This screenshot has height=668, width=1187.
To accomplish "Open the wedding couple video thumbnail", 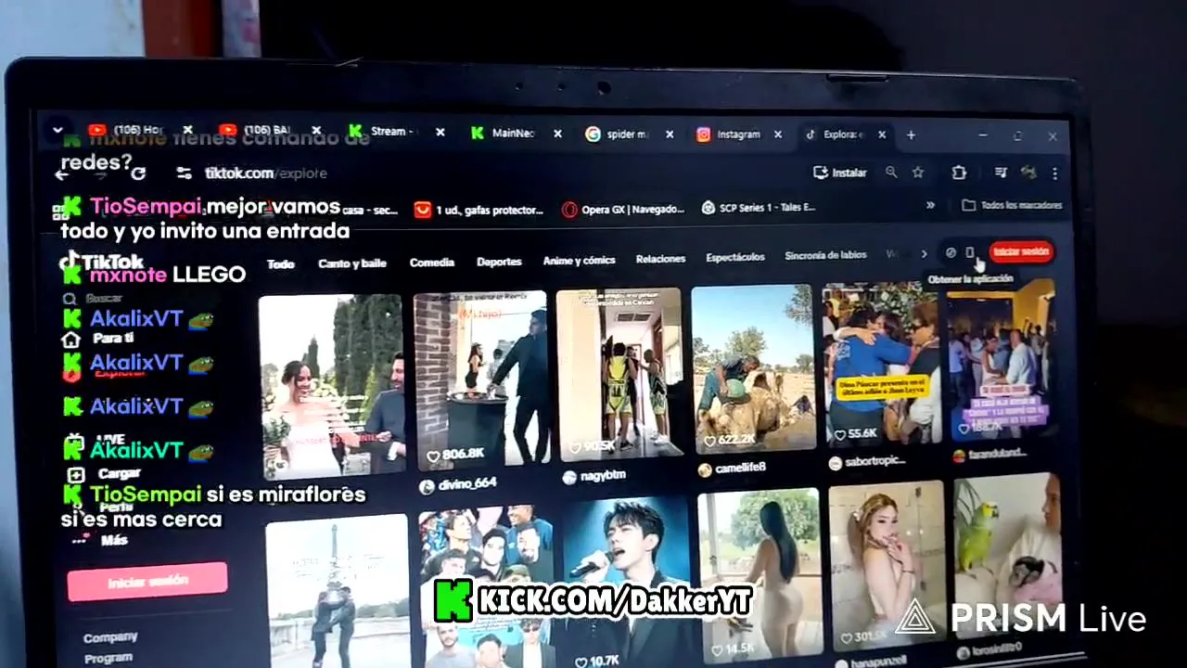I will pos(332,385).
